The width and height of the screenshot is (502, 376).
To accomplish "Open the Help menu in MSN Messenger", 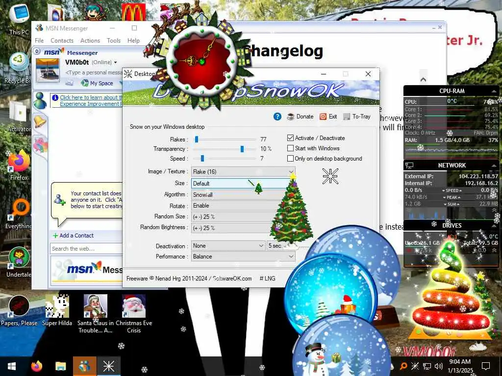I will 133,41.
